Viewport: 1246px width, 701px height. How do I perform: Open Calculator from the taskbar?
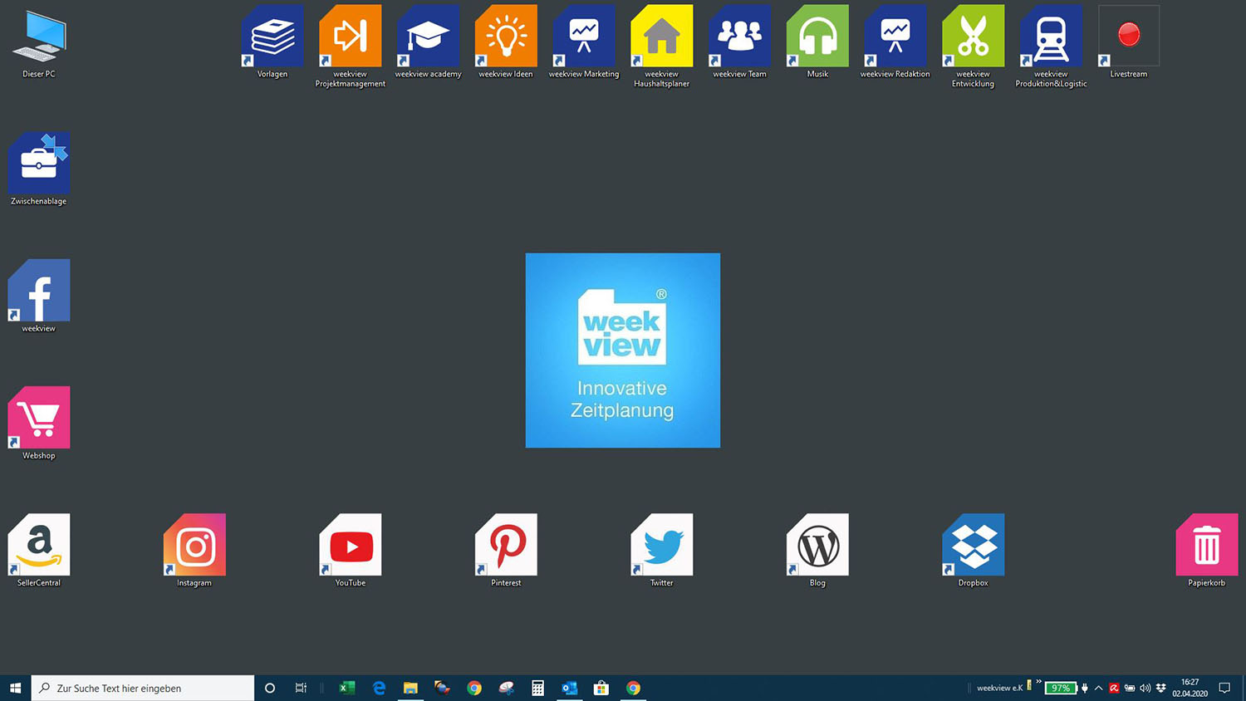click(x=537, y=688)
